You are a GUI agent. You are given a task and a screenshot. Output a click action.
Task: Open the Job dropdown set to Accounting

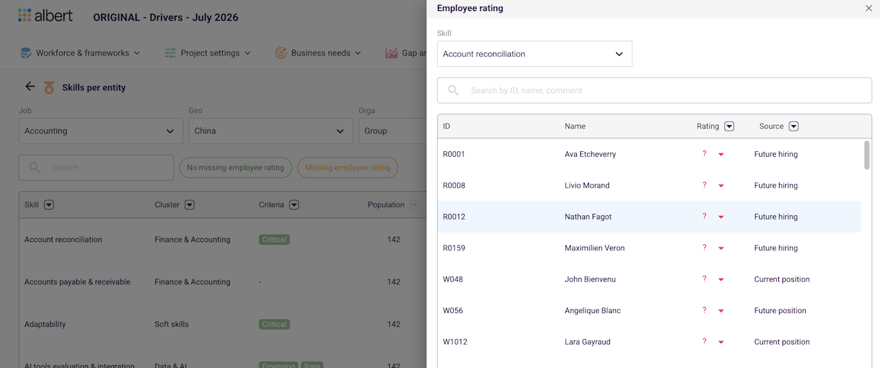(100, 131)
